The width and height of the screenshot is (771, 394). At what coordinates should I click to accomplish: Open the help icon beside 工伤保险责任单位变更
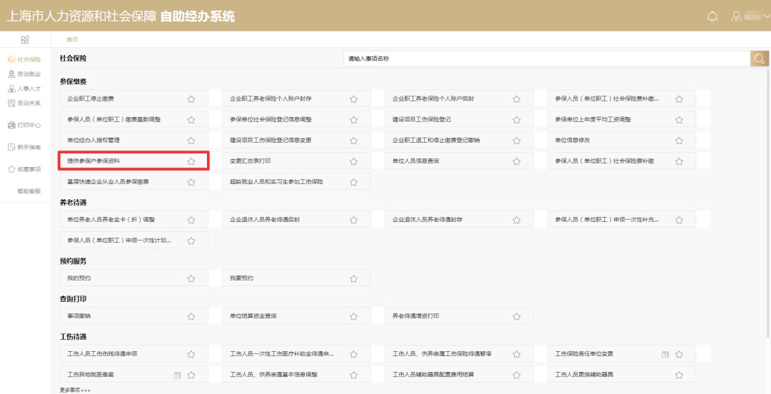coord(665,354)
